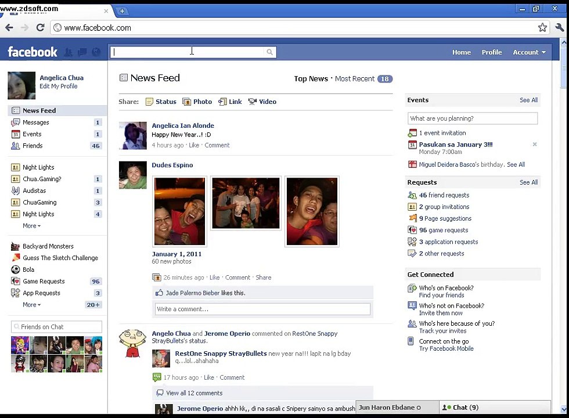The width and height of the screenshot is (569, 418).
Task: Click See All next to Events
Action: pos(528,100)
